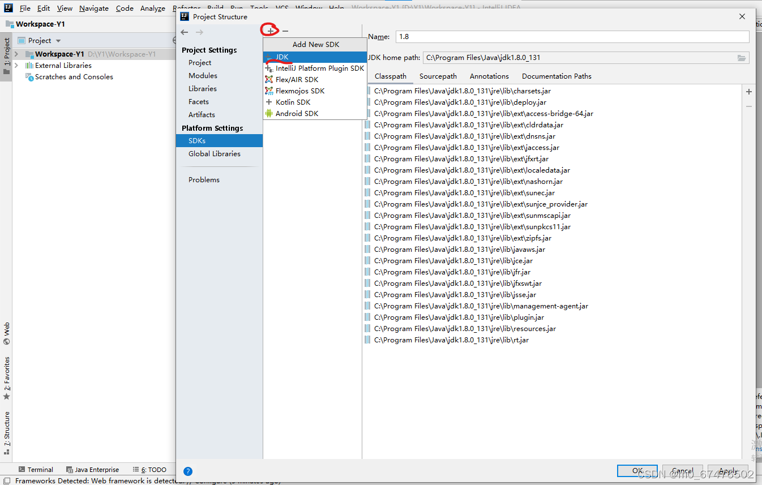
Task: Select SDKs under Platform Settings
Action: click(219, 141)
